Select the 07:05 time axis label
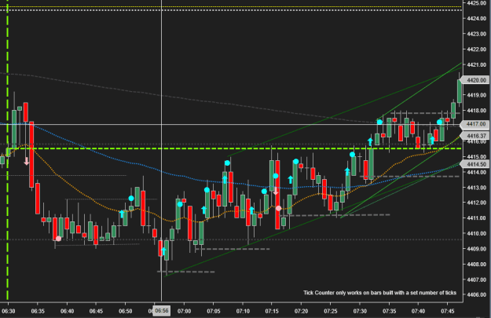Image resolution: width=491 pixels, height=318 pixels. click(213, 311)
